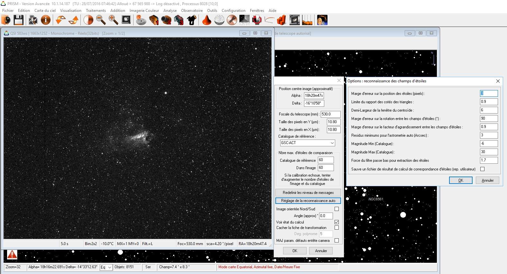This screenshot has width=507, height=274.
Task: Click the Magnitude Max (Catalogue) field
Action: [x=488, y=152]
